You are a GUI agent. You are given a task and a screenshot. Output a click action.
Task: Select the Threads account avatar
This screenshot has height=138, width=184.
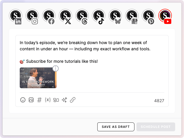pyautogui.click(x=82, y=16)
